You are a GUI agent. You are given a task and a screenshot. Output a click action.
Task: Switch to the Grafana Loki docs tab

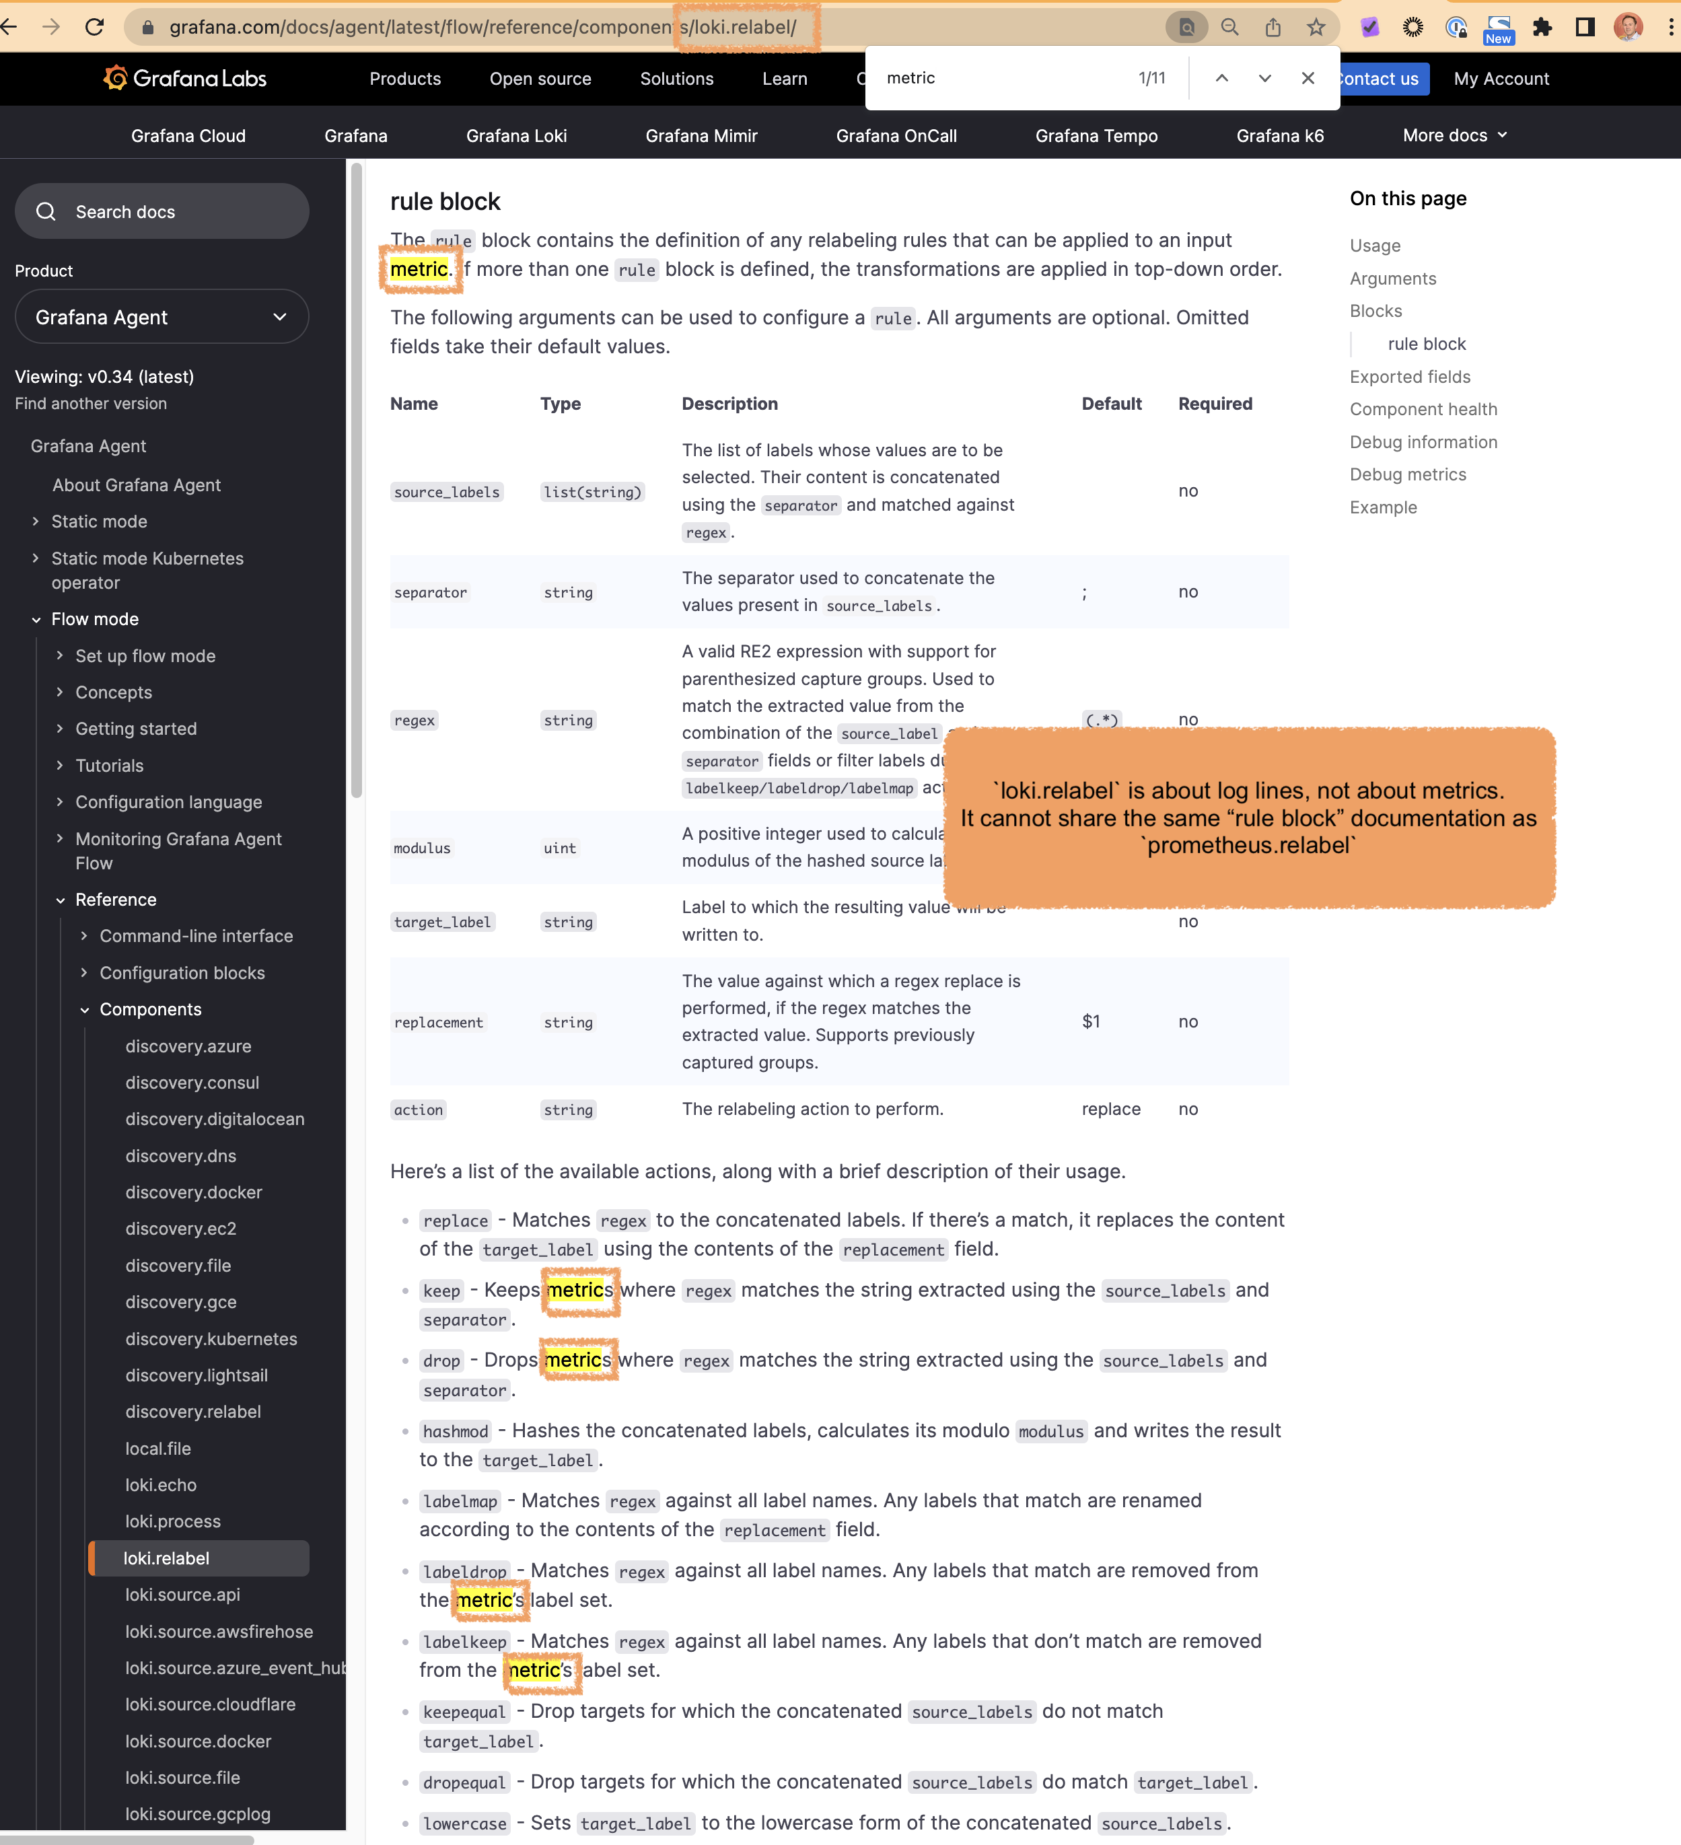coord(517,135)
